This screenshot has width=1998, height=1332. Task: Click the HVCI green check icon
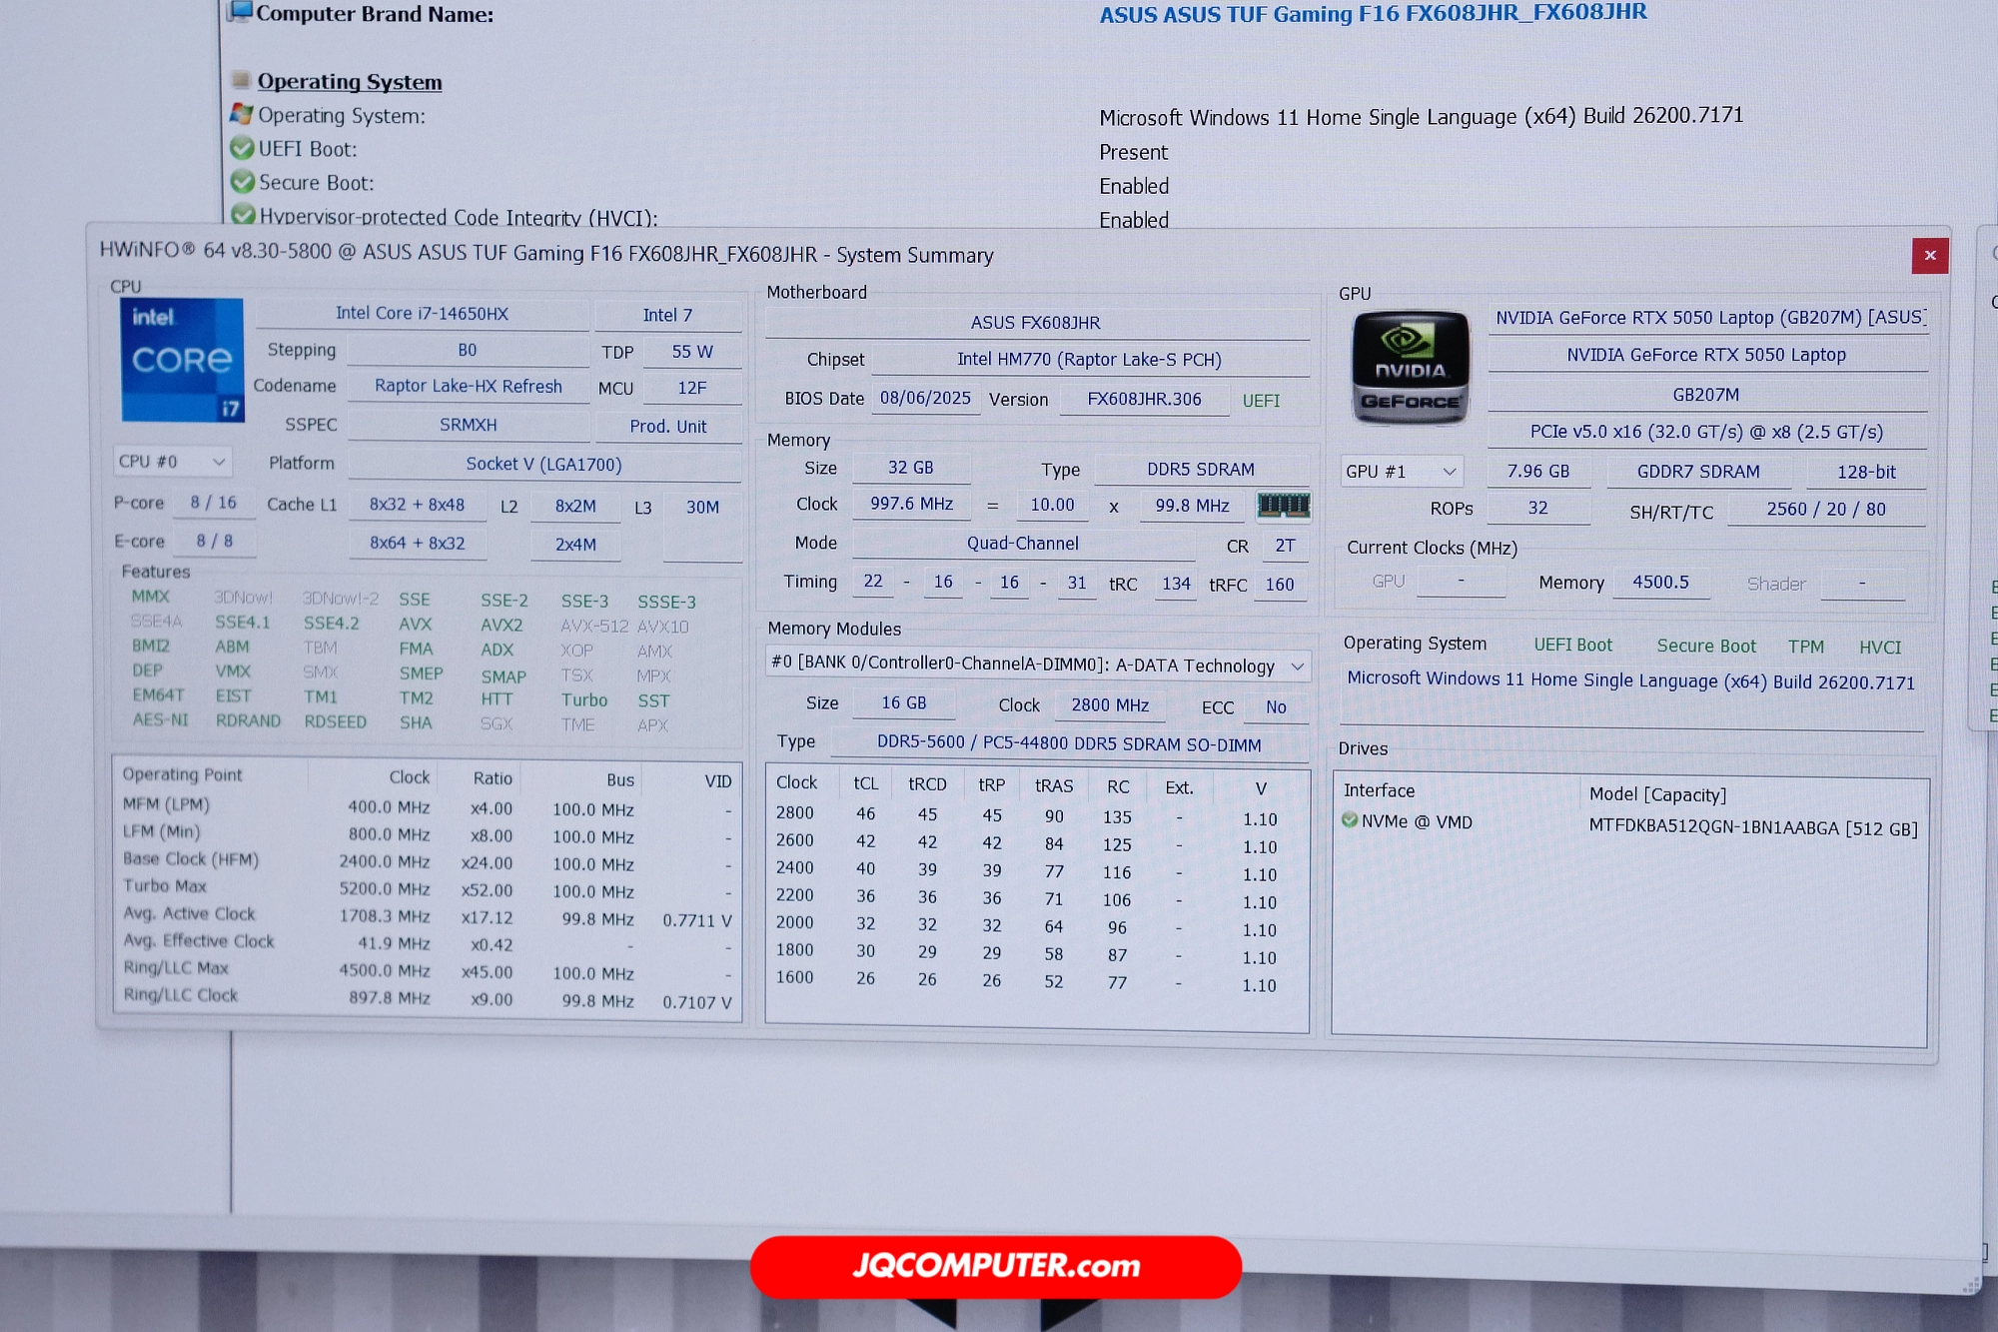[x=242, y=215]
